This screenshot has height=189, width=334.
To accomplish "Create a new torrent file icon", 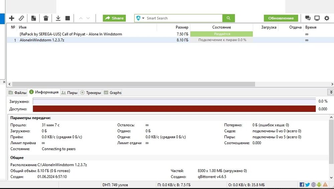I will coord(33,18).
